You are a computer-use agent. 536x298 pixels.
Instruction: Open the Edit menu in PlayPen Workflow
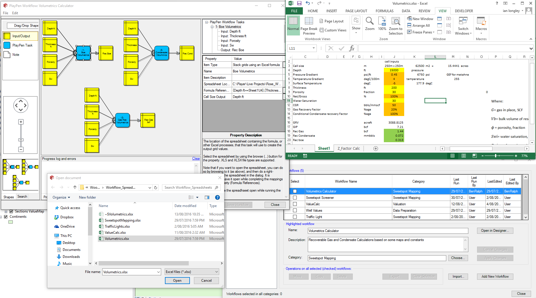tap(15, 13)
